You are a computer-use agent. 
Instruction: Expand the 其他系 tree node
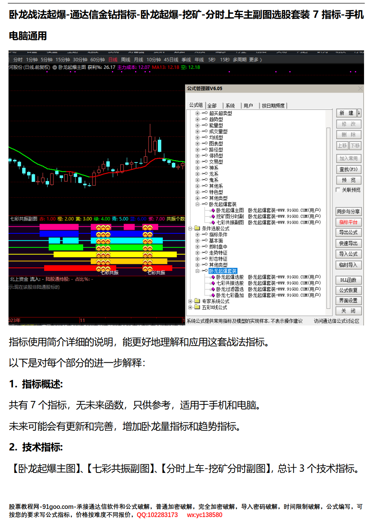point(197,186)
